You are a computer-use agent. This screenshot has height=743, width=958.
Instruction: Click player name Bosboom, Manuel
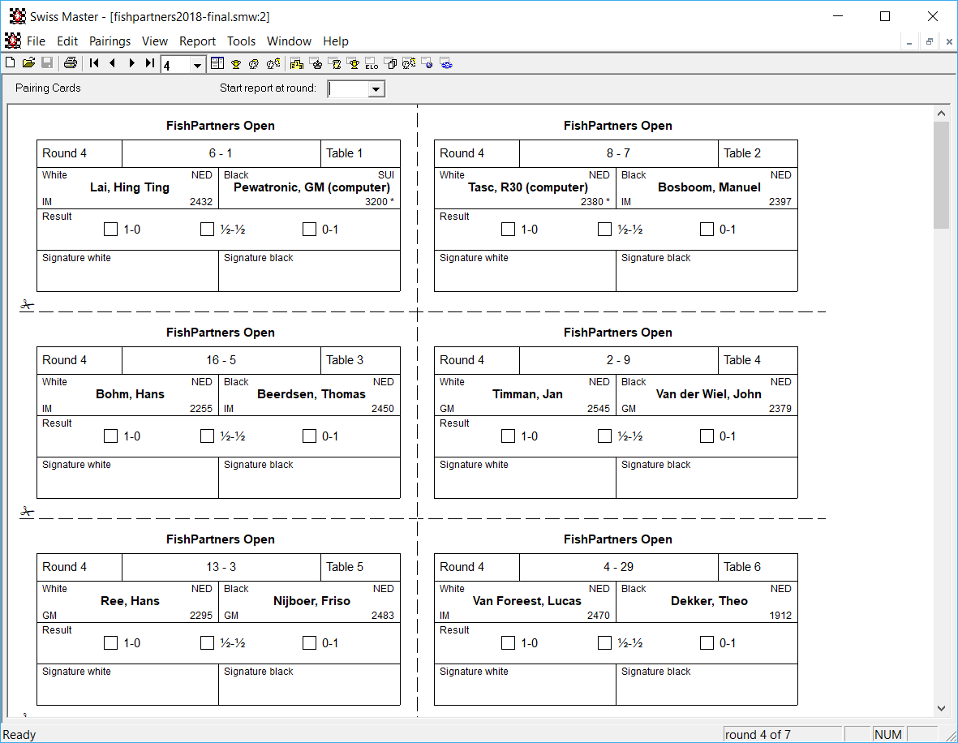point(709,187)
